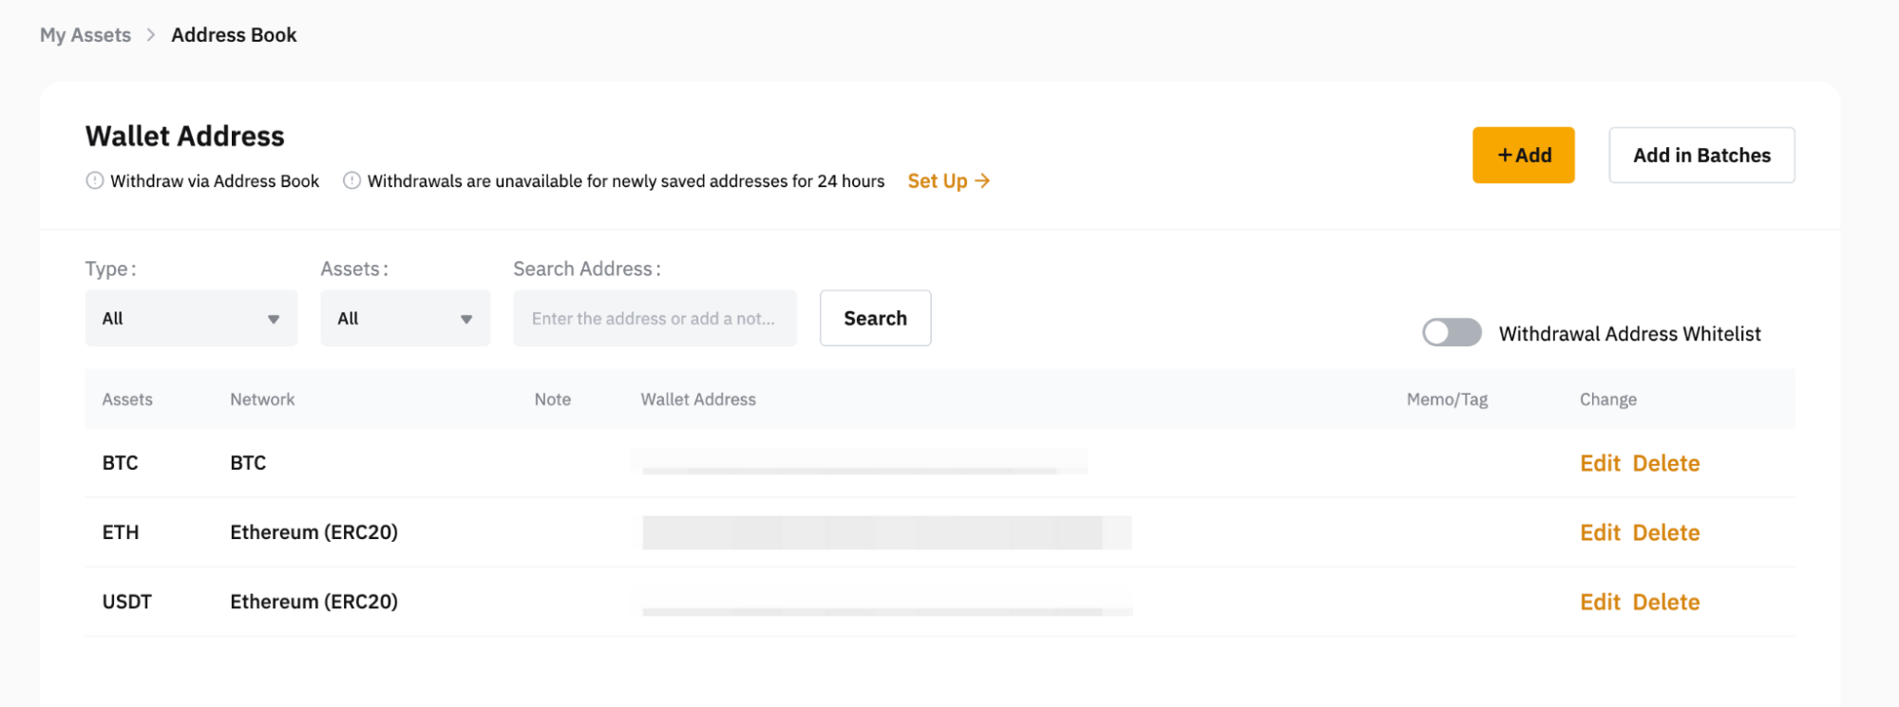Edit the BTC wallet address
1899x707 pixels.
pos(1600,463)
